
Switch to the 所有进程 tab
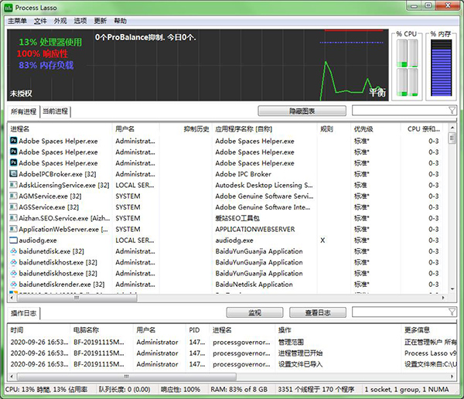(x=23, y=111)
